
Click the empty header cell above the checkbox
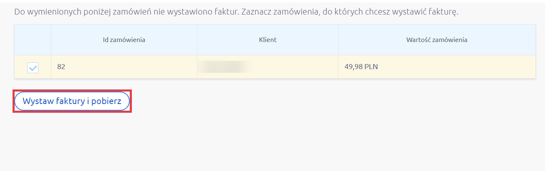click(x=33, y=40)
